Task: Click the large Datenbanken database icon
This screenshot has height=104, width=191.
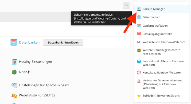Action: click(14, 42)
